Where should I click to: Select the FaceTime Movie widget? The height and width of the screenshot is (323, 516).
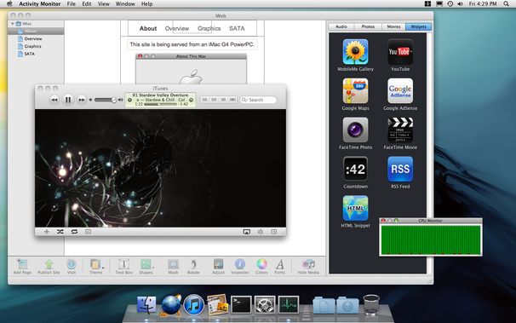(x=400, y=133)
